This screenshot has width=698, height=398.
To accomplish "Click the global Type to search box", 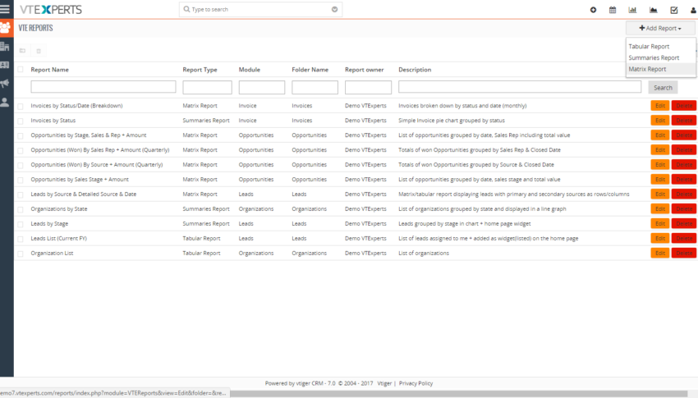I will coord(260,9).
